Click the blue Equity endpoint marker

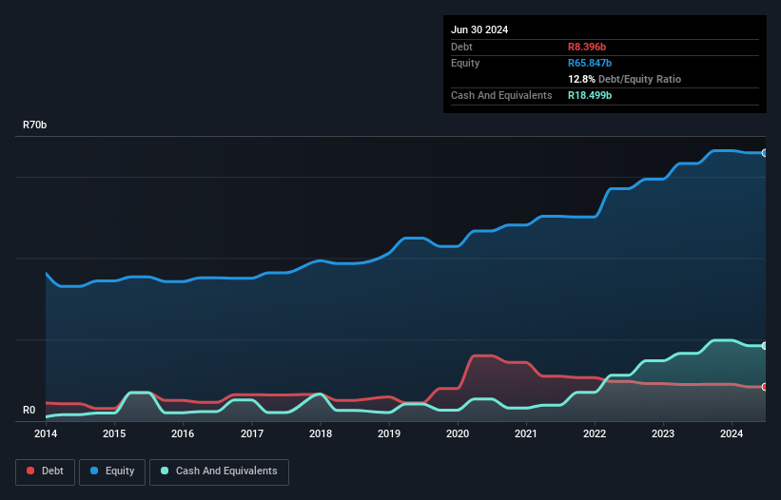pyautogui.click(x=764, y=153)
